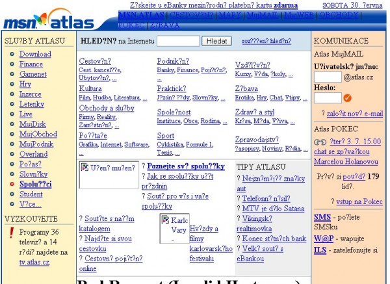390x284 pixels.
Task: Click the username field before @atlas.cz
Action: tap(328, 77)
